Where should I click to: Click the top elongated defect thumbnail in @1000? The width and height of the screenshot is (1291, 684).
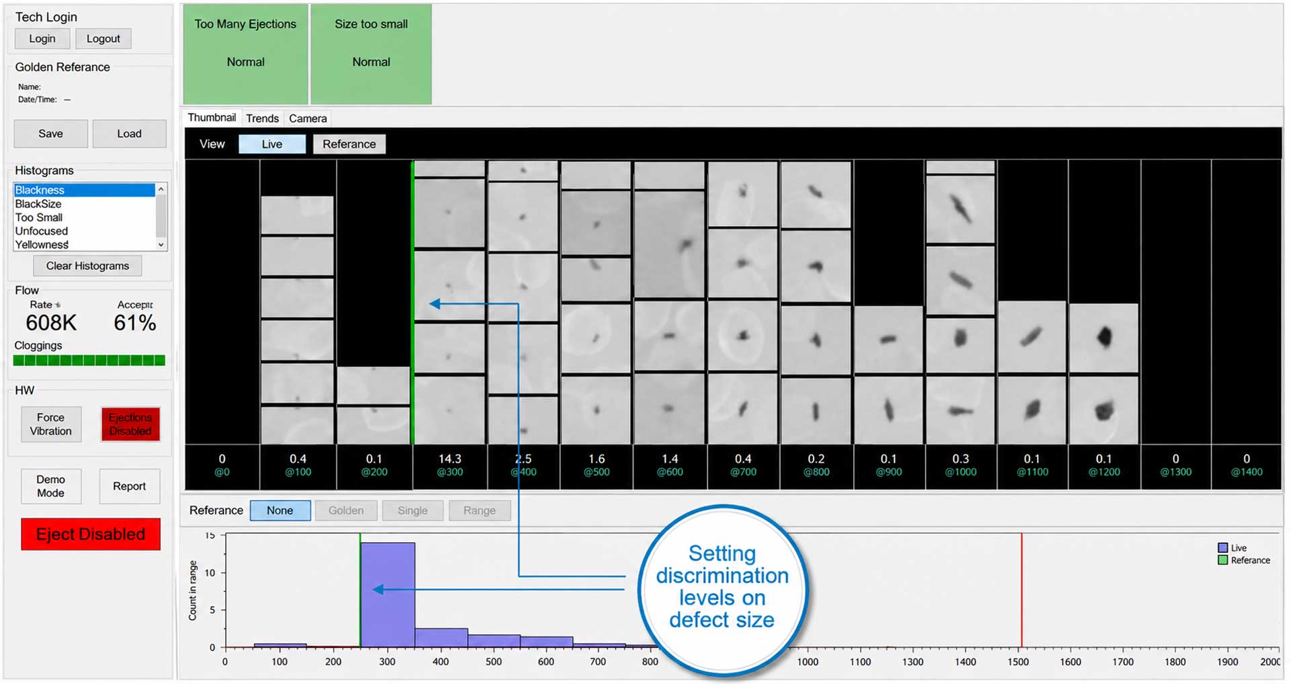click(x=960, y=209)
